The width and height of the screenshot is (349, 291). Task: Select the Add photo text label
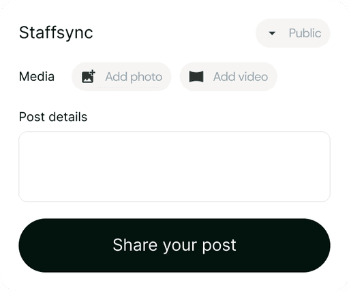click(x=134, y=77)
